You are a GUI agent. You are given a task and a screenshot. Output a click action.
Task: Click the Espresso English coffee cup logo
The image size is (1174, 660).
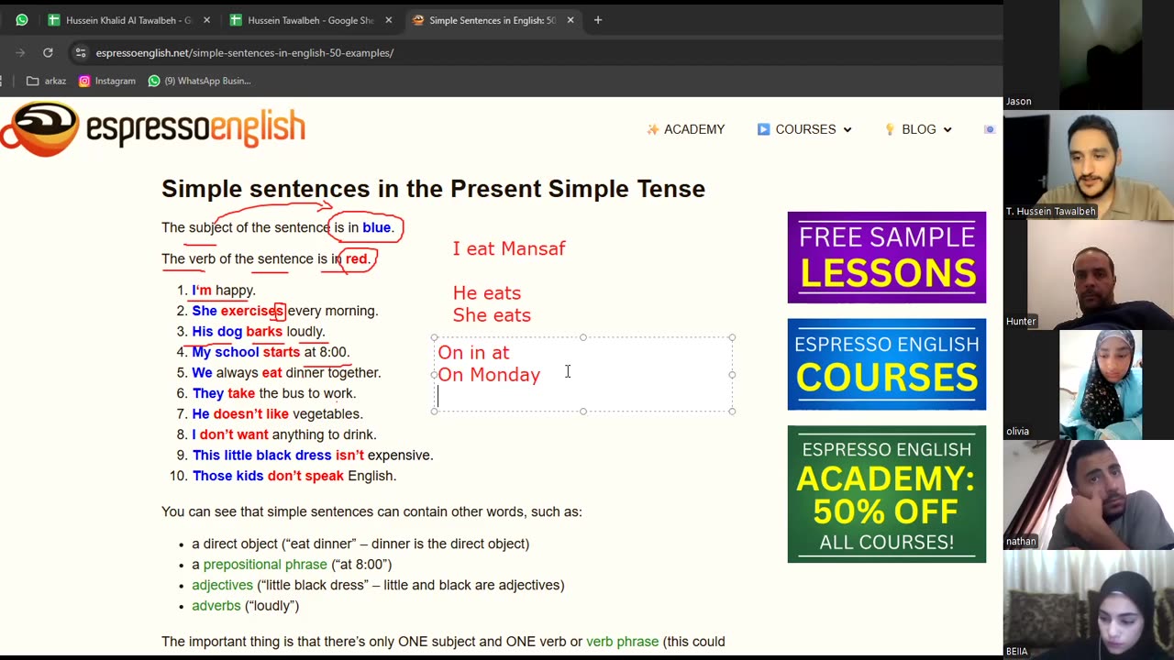pyautogui.click(x=40, y=128)
